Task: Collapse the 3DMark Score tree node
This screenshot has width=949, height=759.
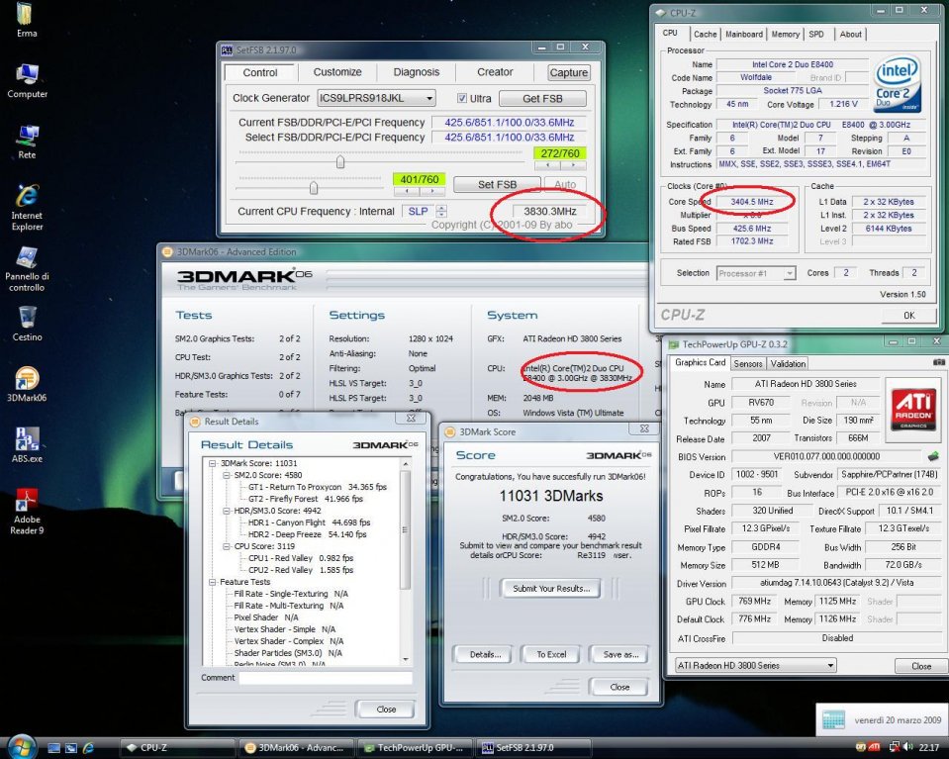Action: (213, 463)
